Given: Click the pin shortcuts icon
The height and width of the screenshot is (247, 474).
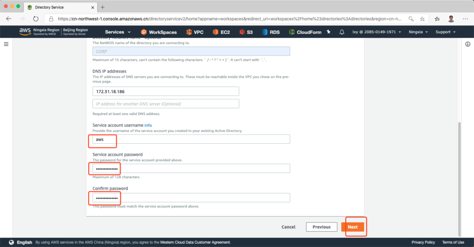Looking at the screenshot, I should (329, 32).
